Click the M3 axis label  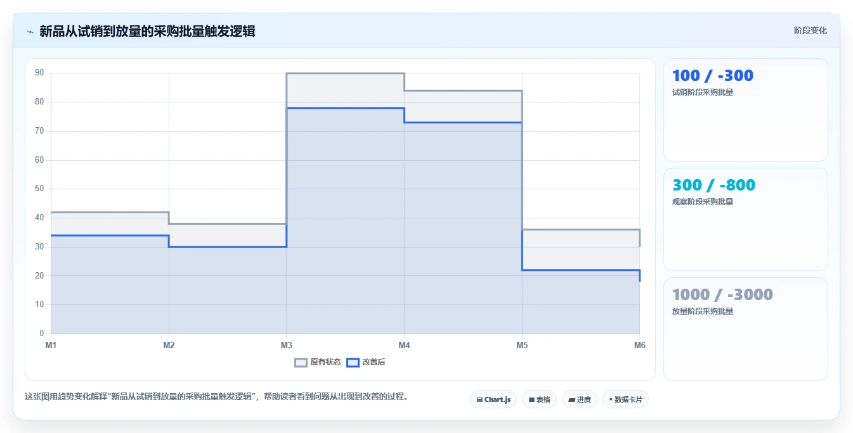pos(287,345)
